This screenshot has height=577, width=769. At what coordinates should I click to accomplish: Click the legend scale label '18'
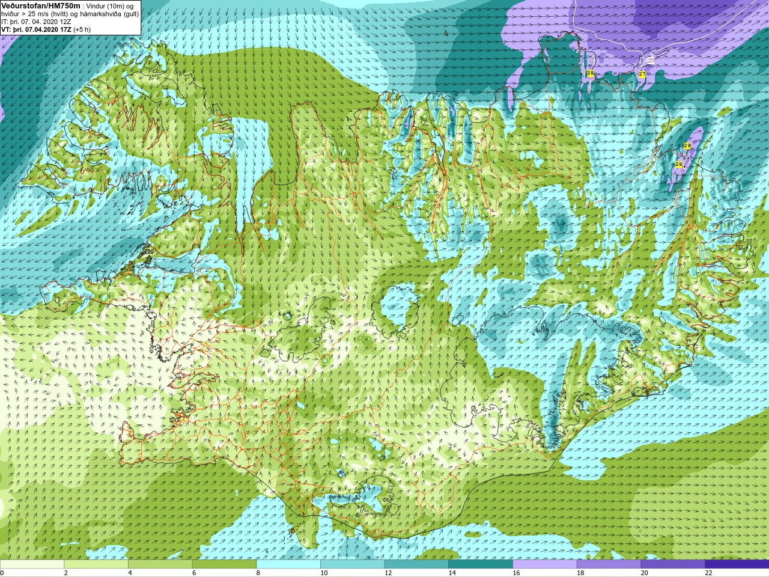click(580, 573)
